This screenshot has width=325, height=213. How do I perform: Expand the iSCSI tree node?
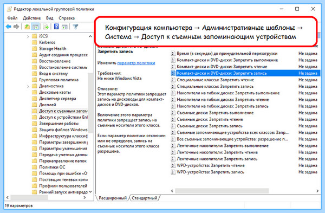click(x=28, y=36)
